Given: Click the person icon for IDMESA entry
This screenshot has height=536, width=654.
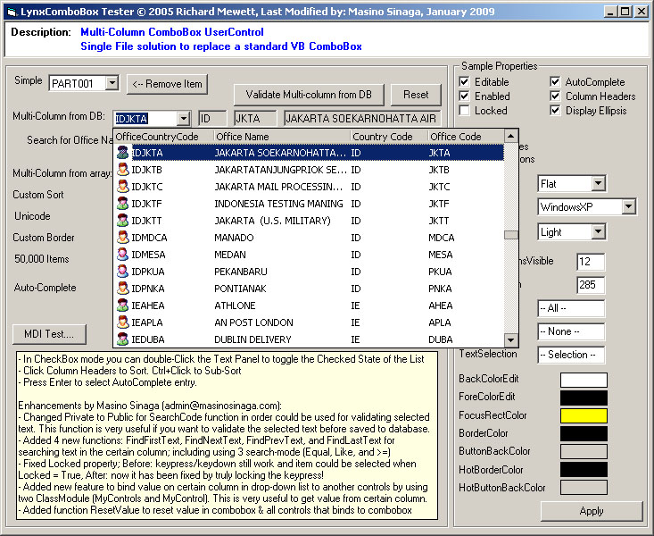Looking at the screenshot, I should (123, 255).
